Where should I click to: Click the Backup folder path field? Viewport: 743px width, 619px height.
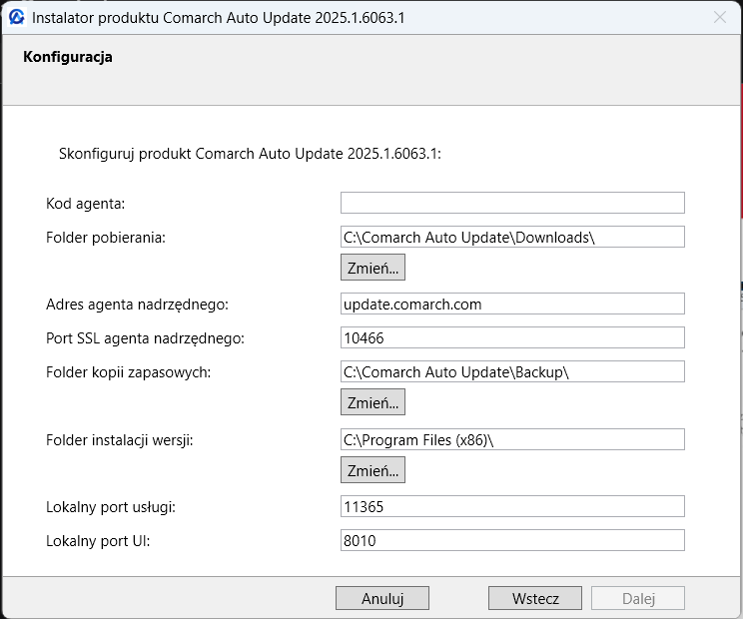pyautogui.click(x=512, y=371)
